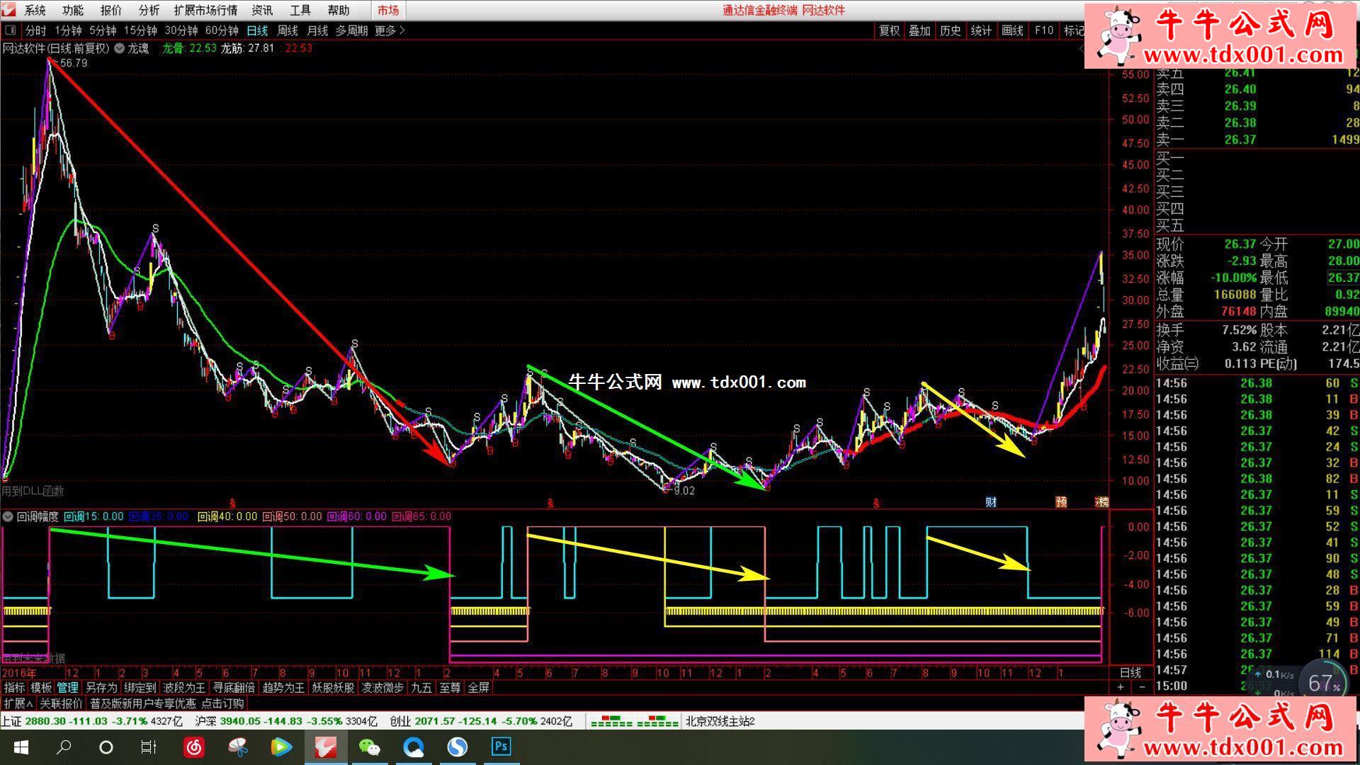Click the 市场 tab button
This screenshot has height=765, width=1360.
[x=388, y=10]
